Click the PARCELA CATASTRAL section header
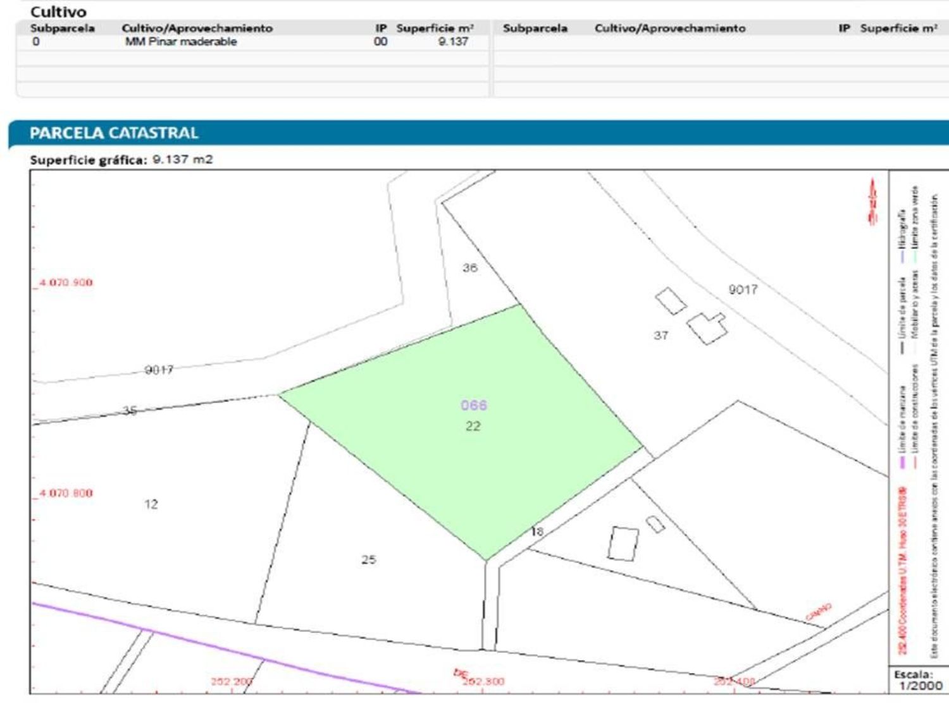 point(114,133)
